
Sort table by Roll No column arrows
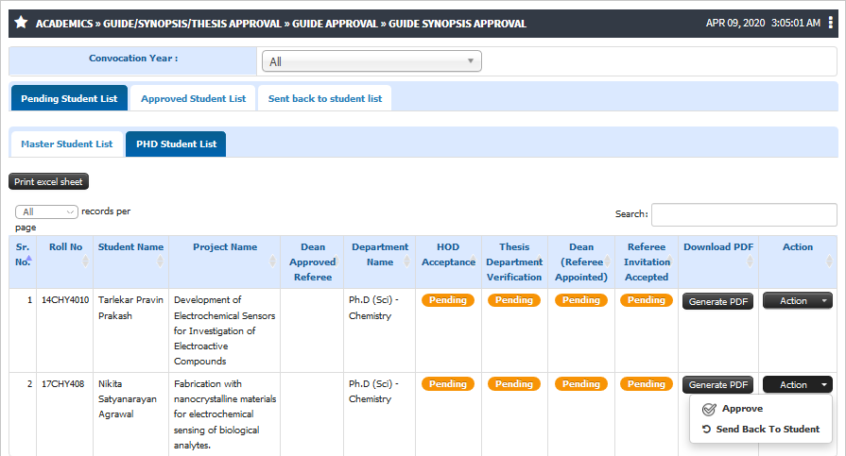(85, 262)
